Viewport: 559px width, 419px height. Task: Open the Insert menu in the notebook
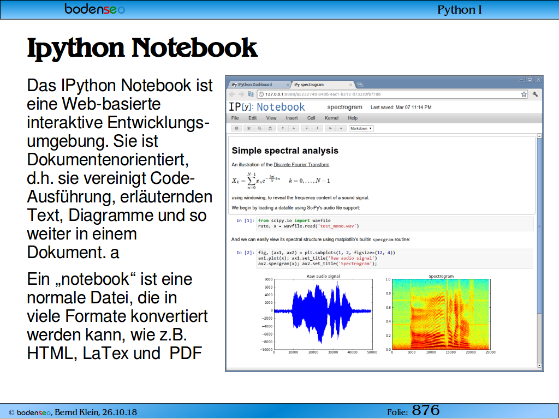(292, 118)
